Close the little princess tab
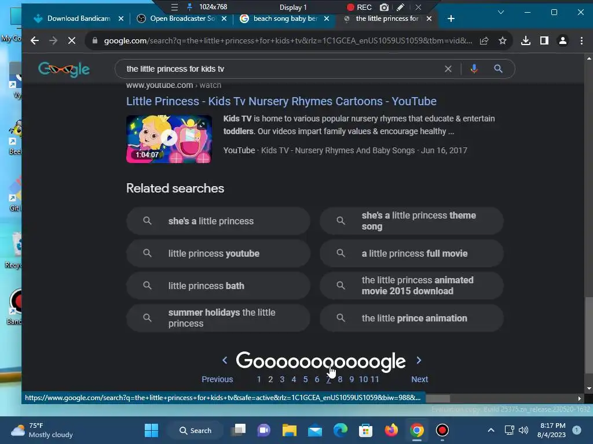 429,18
